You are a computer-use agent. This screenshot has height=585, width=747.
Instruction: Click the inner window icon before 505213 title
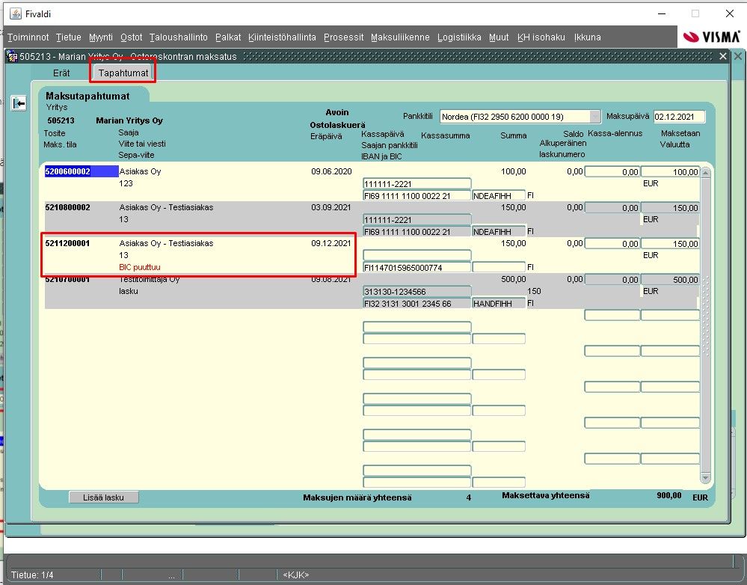12,56
